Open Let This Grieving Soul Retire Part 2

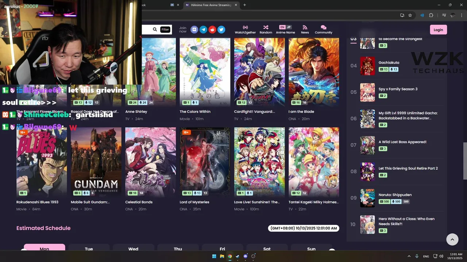(x=408, y=168)
